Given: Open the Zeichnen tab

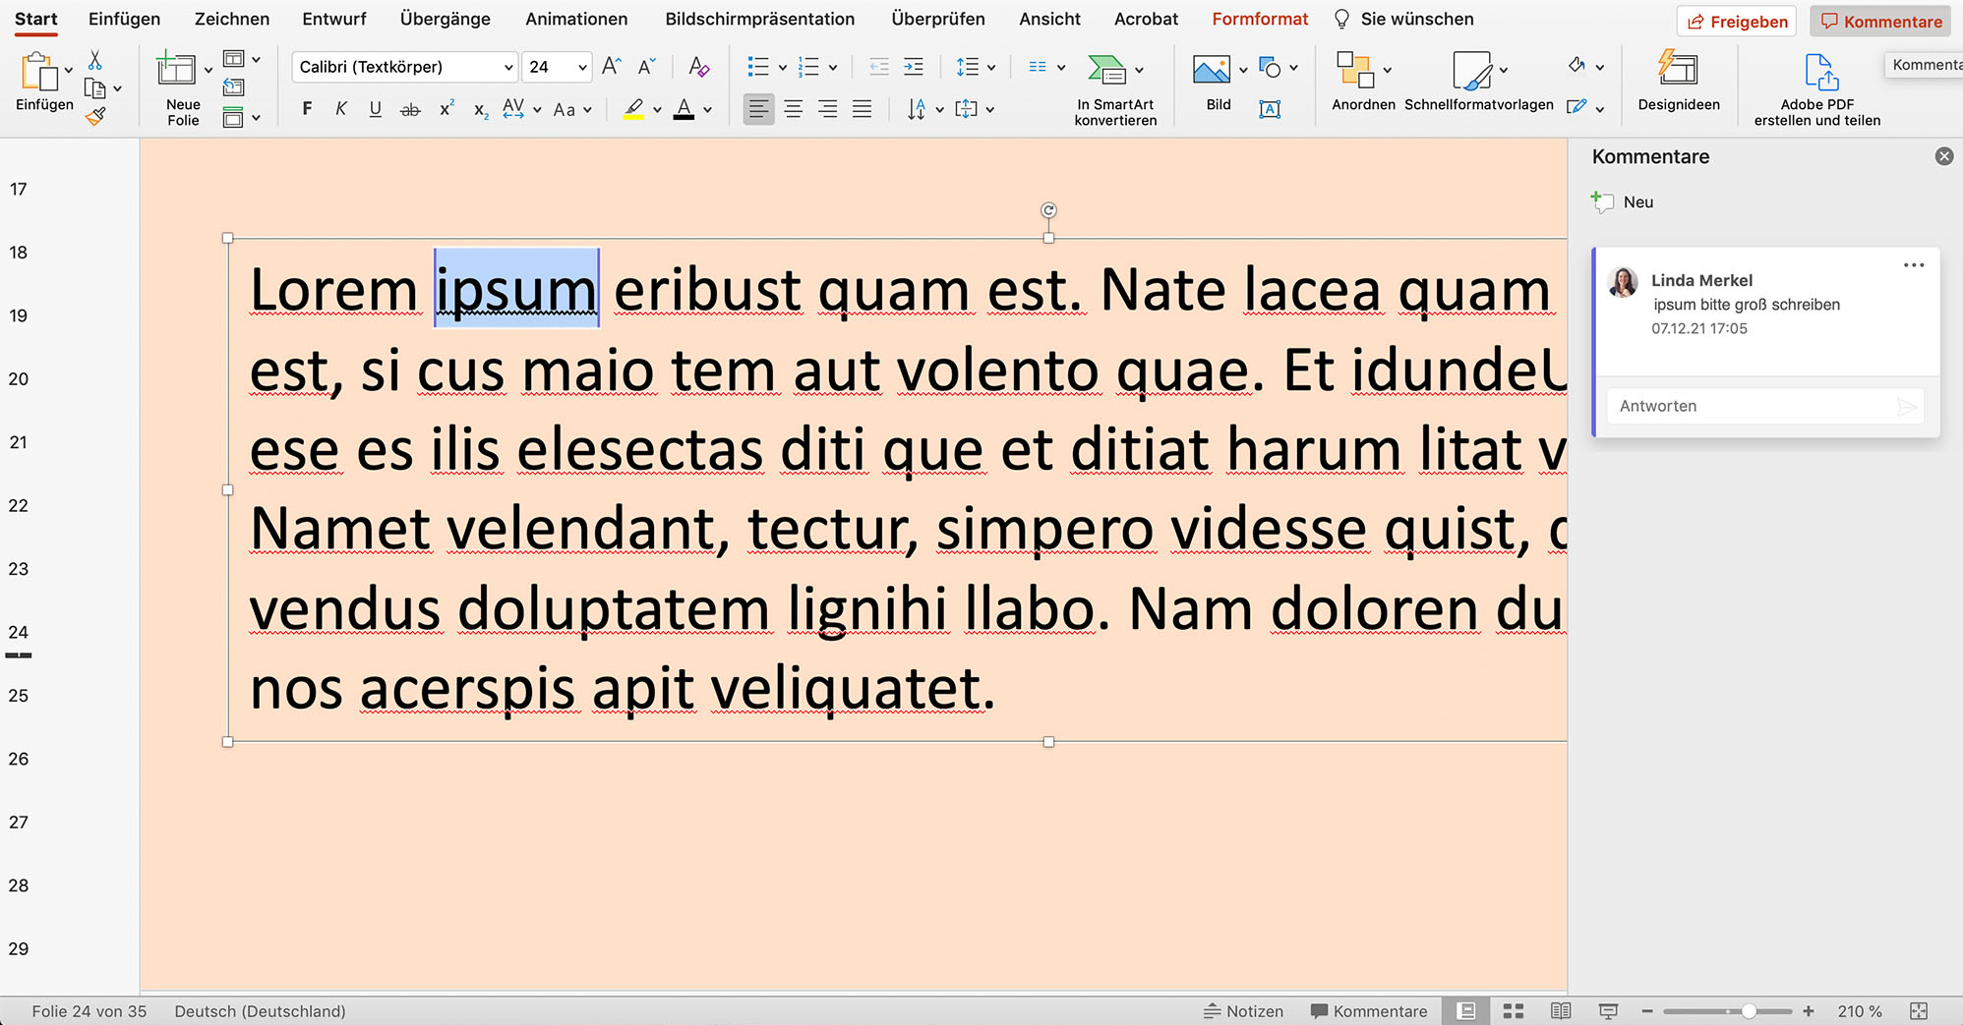Looking at the screenshot, I should pyautogui.click(x=232, y=19).
